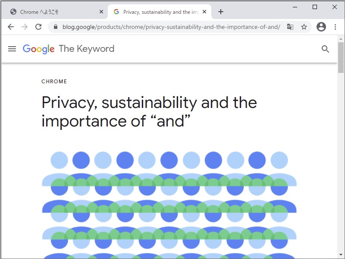Viewport: 345px width, 259px height.
Task: Click the forward navigation arrow
Action: coord(25,27)
